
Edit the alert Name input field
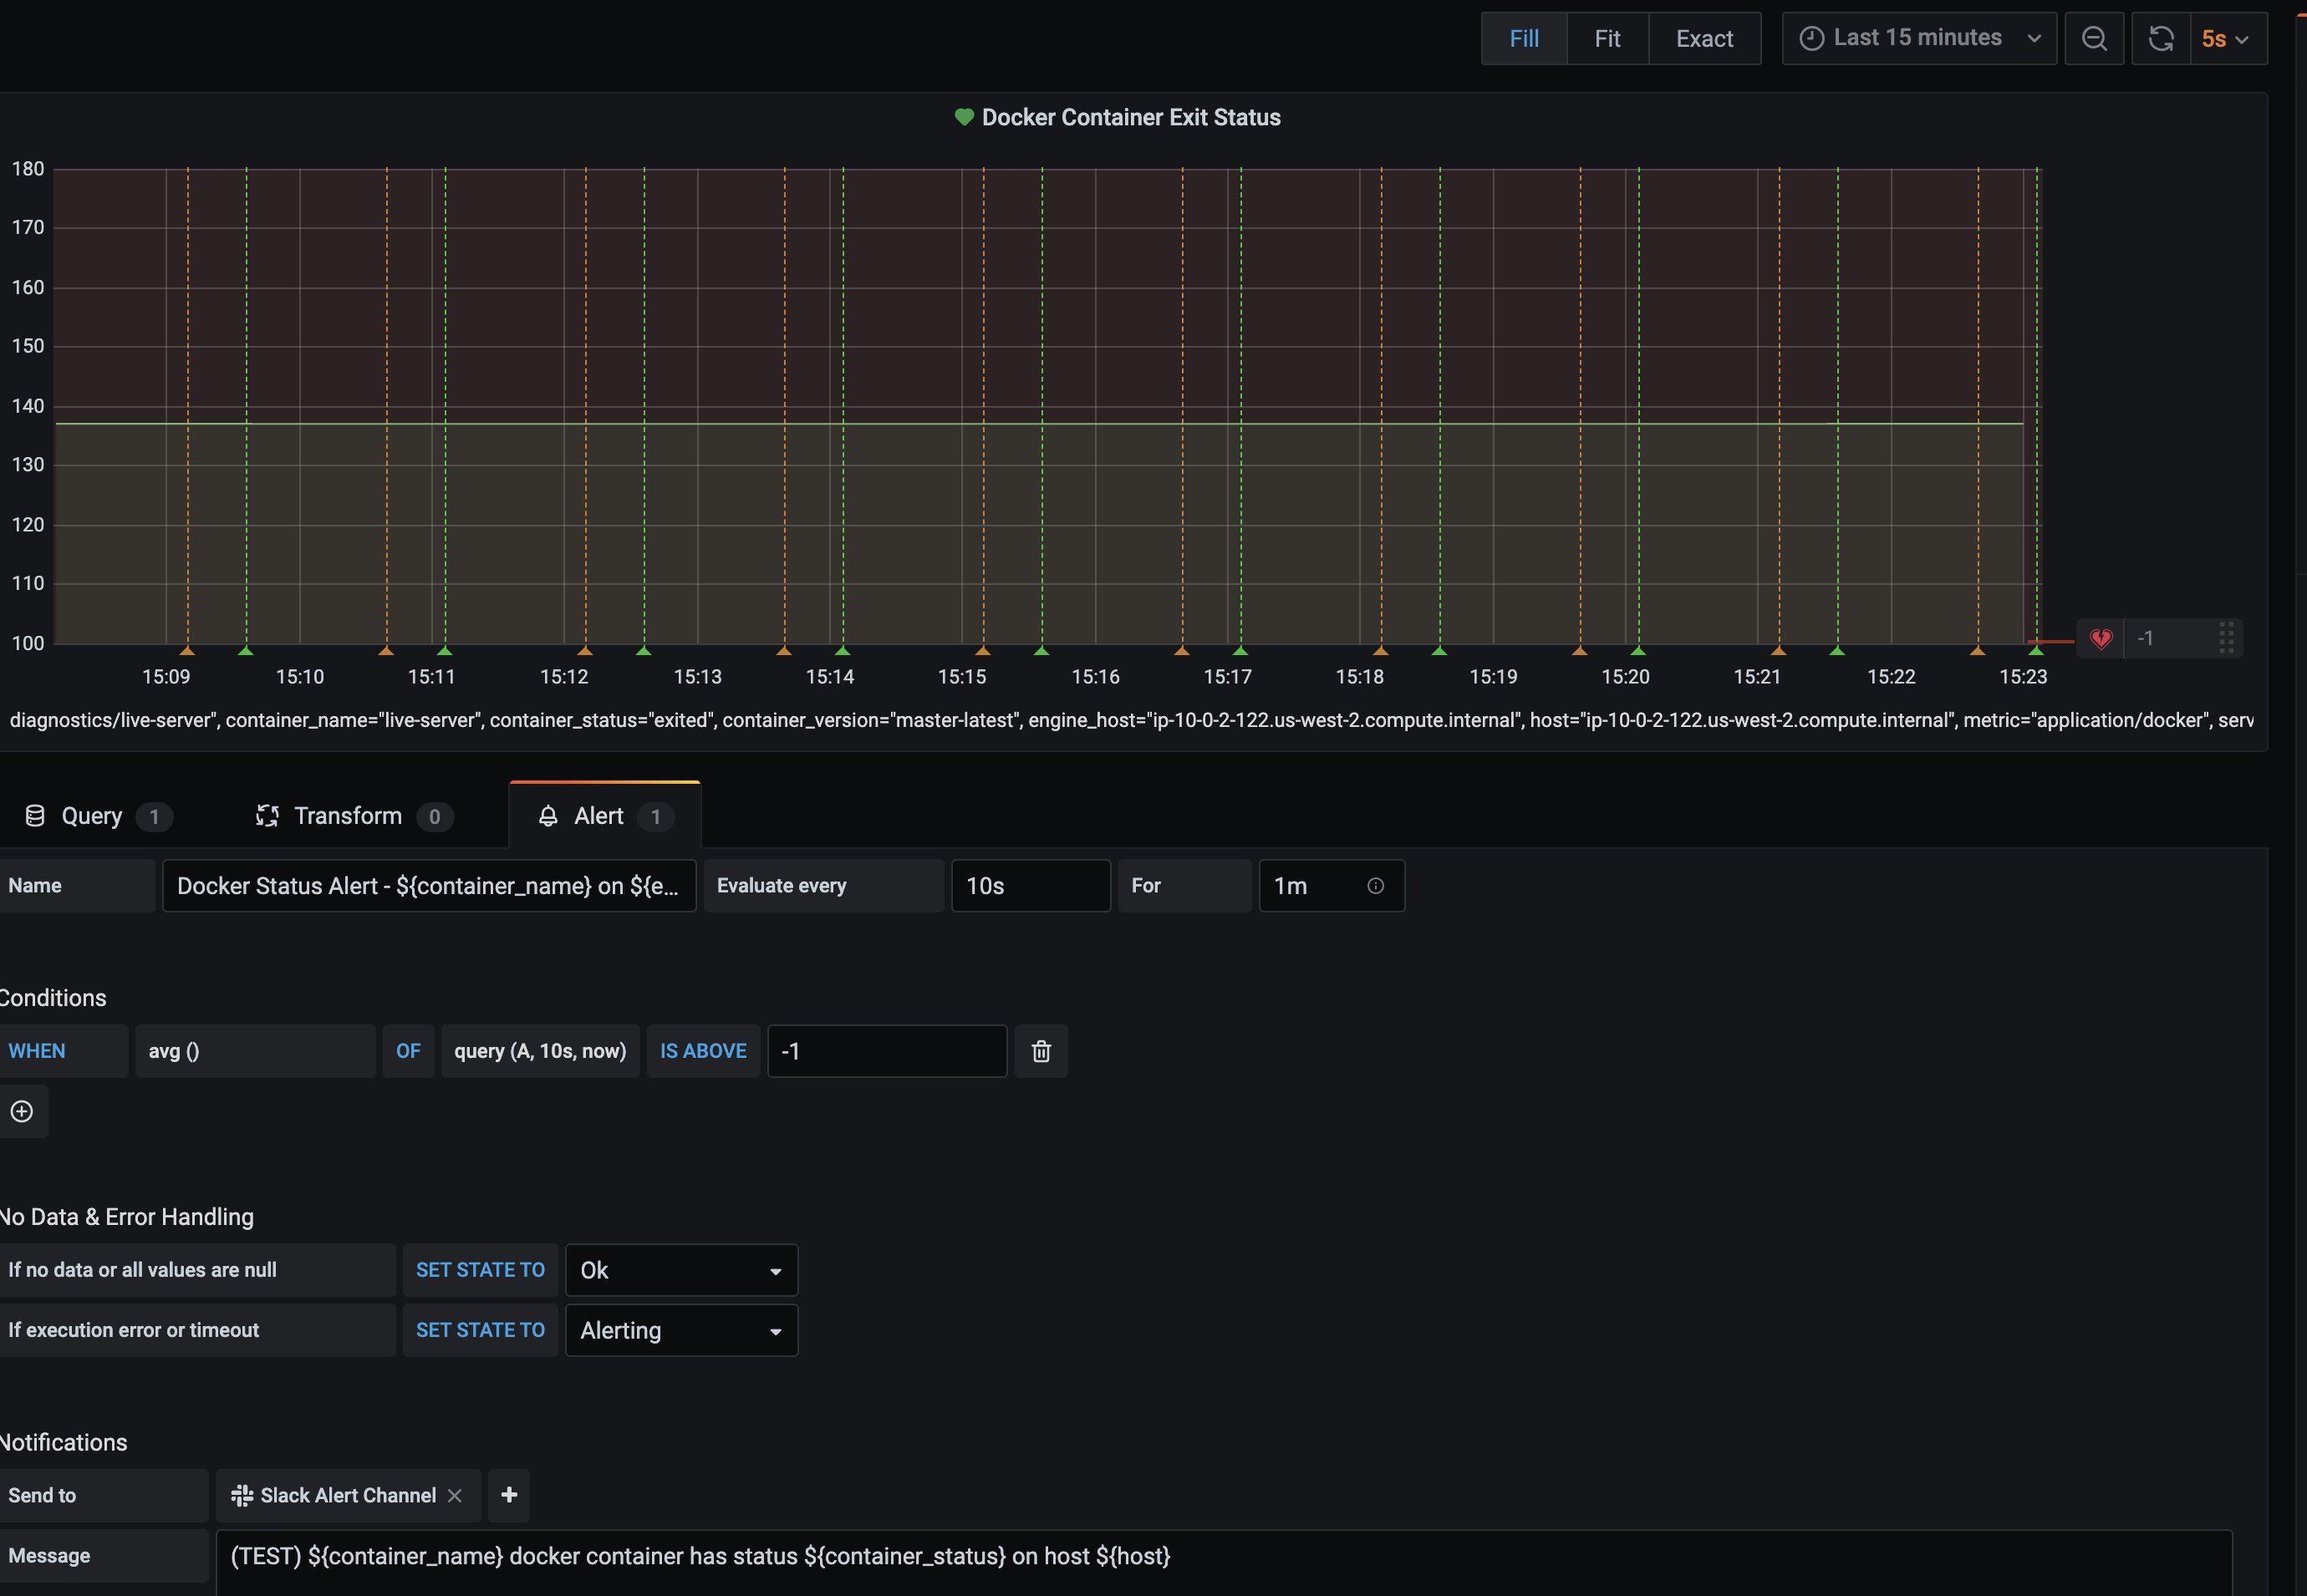click(x=429, y=886)
